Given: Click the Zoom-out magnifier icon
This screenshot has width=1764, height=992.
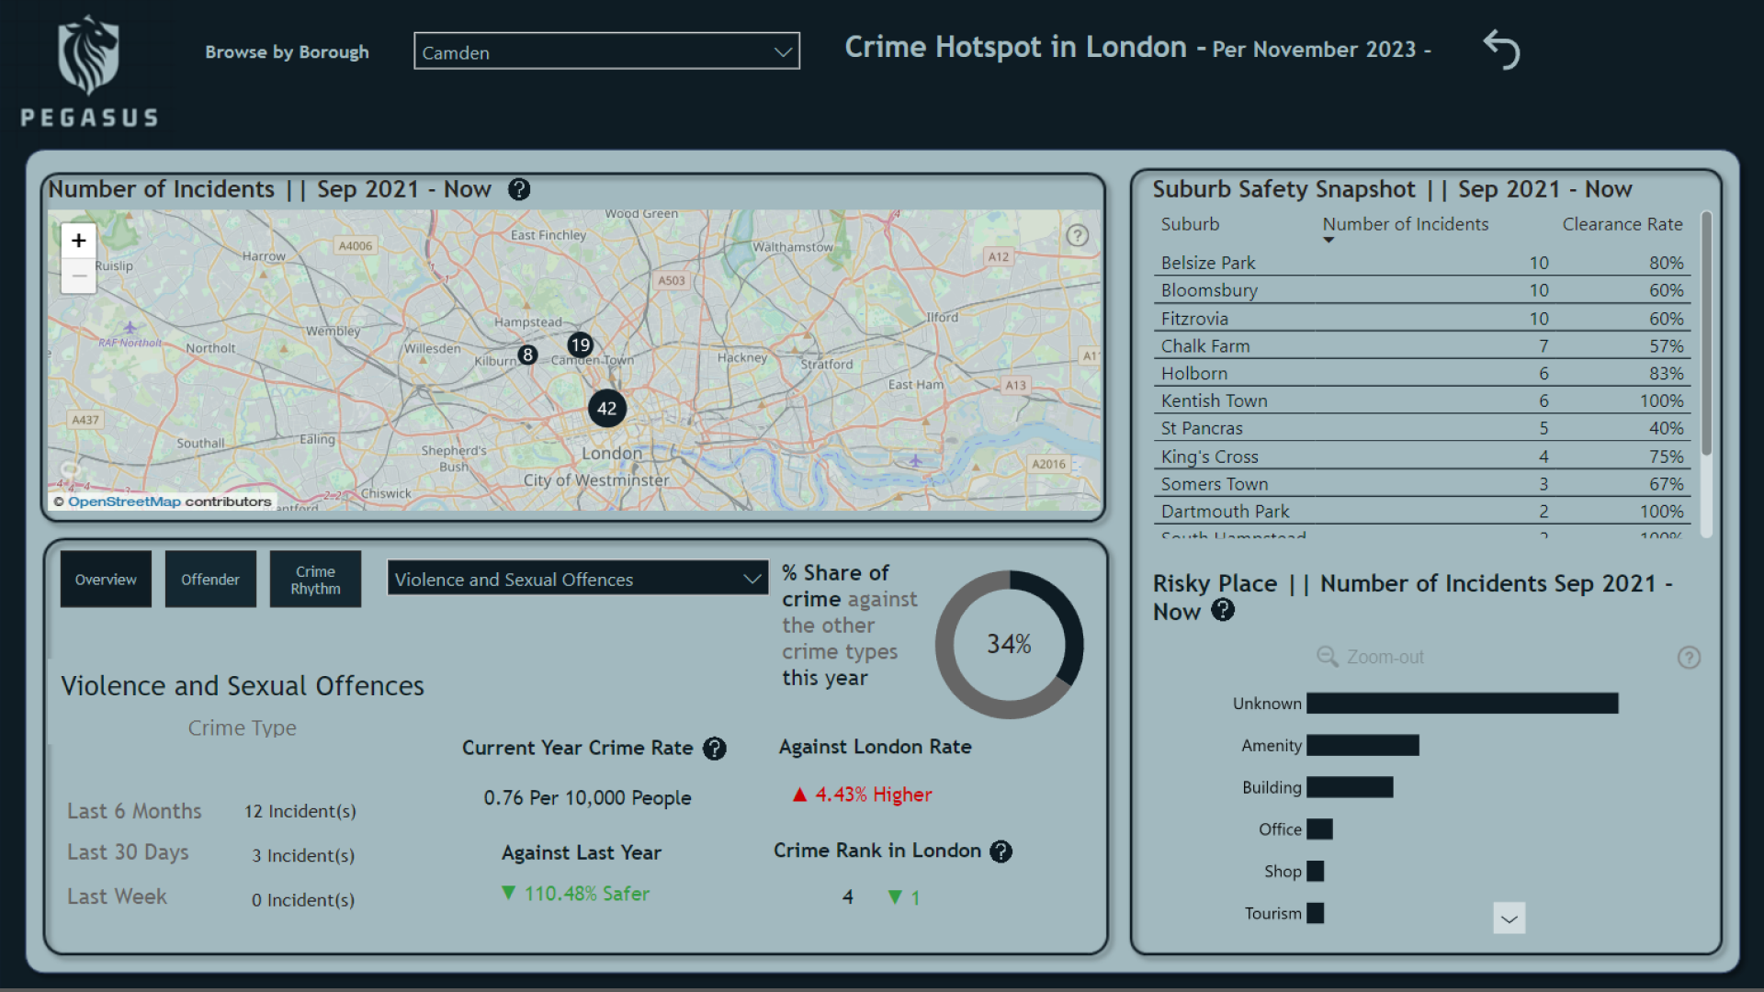Looking at the screenshot, I should (1328, 657).
